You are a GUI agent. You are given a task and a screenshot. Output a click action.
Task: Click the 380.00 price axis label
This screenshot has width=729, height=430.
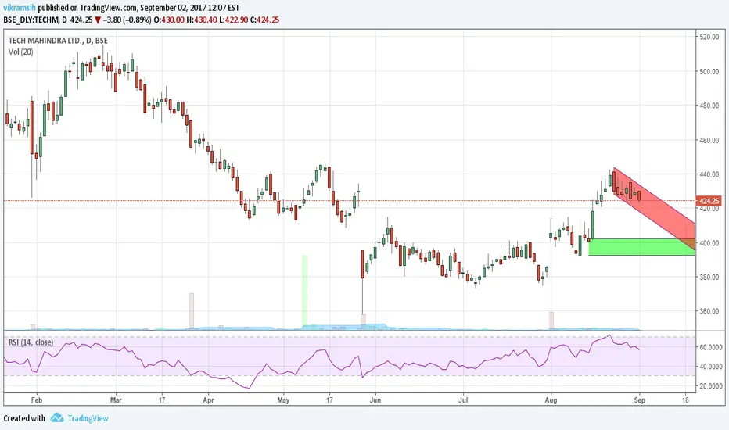710,277
